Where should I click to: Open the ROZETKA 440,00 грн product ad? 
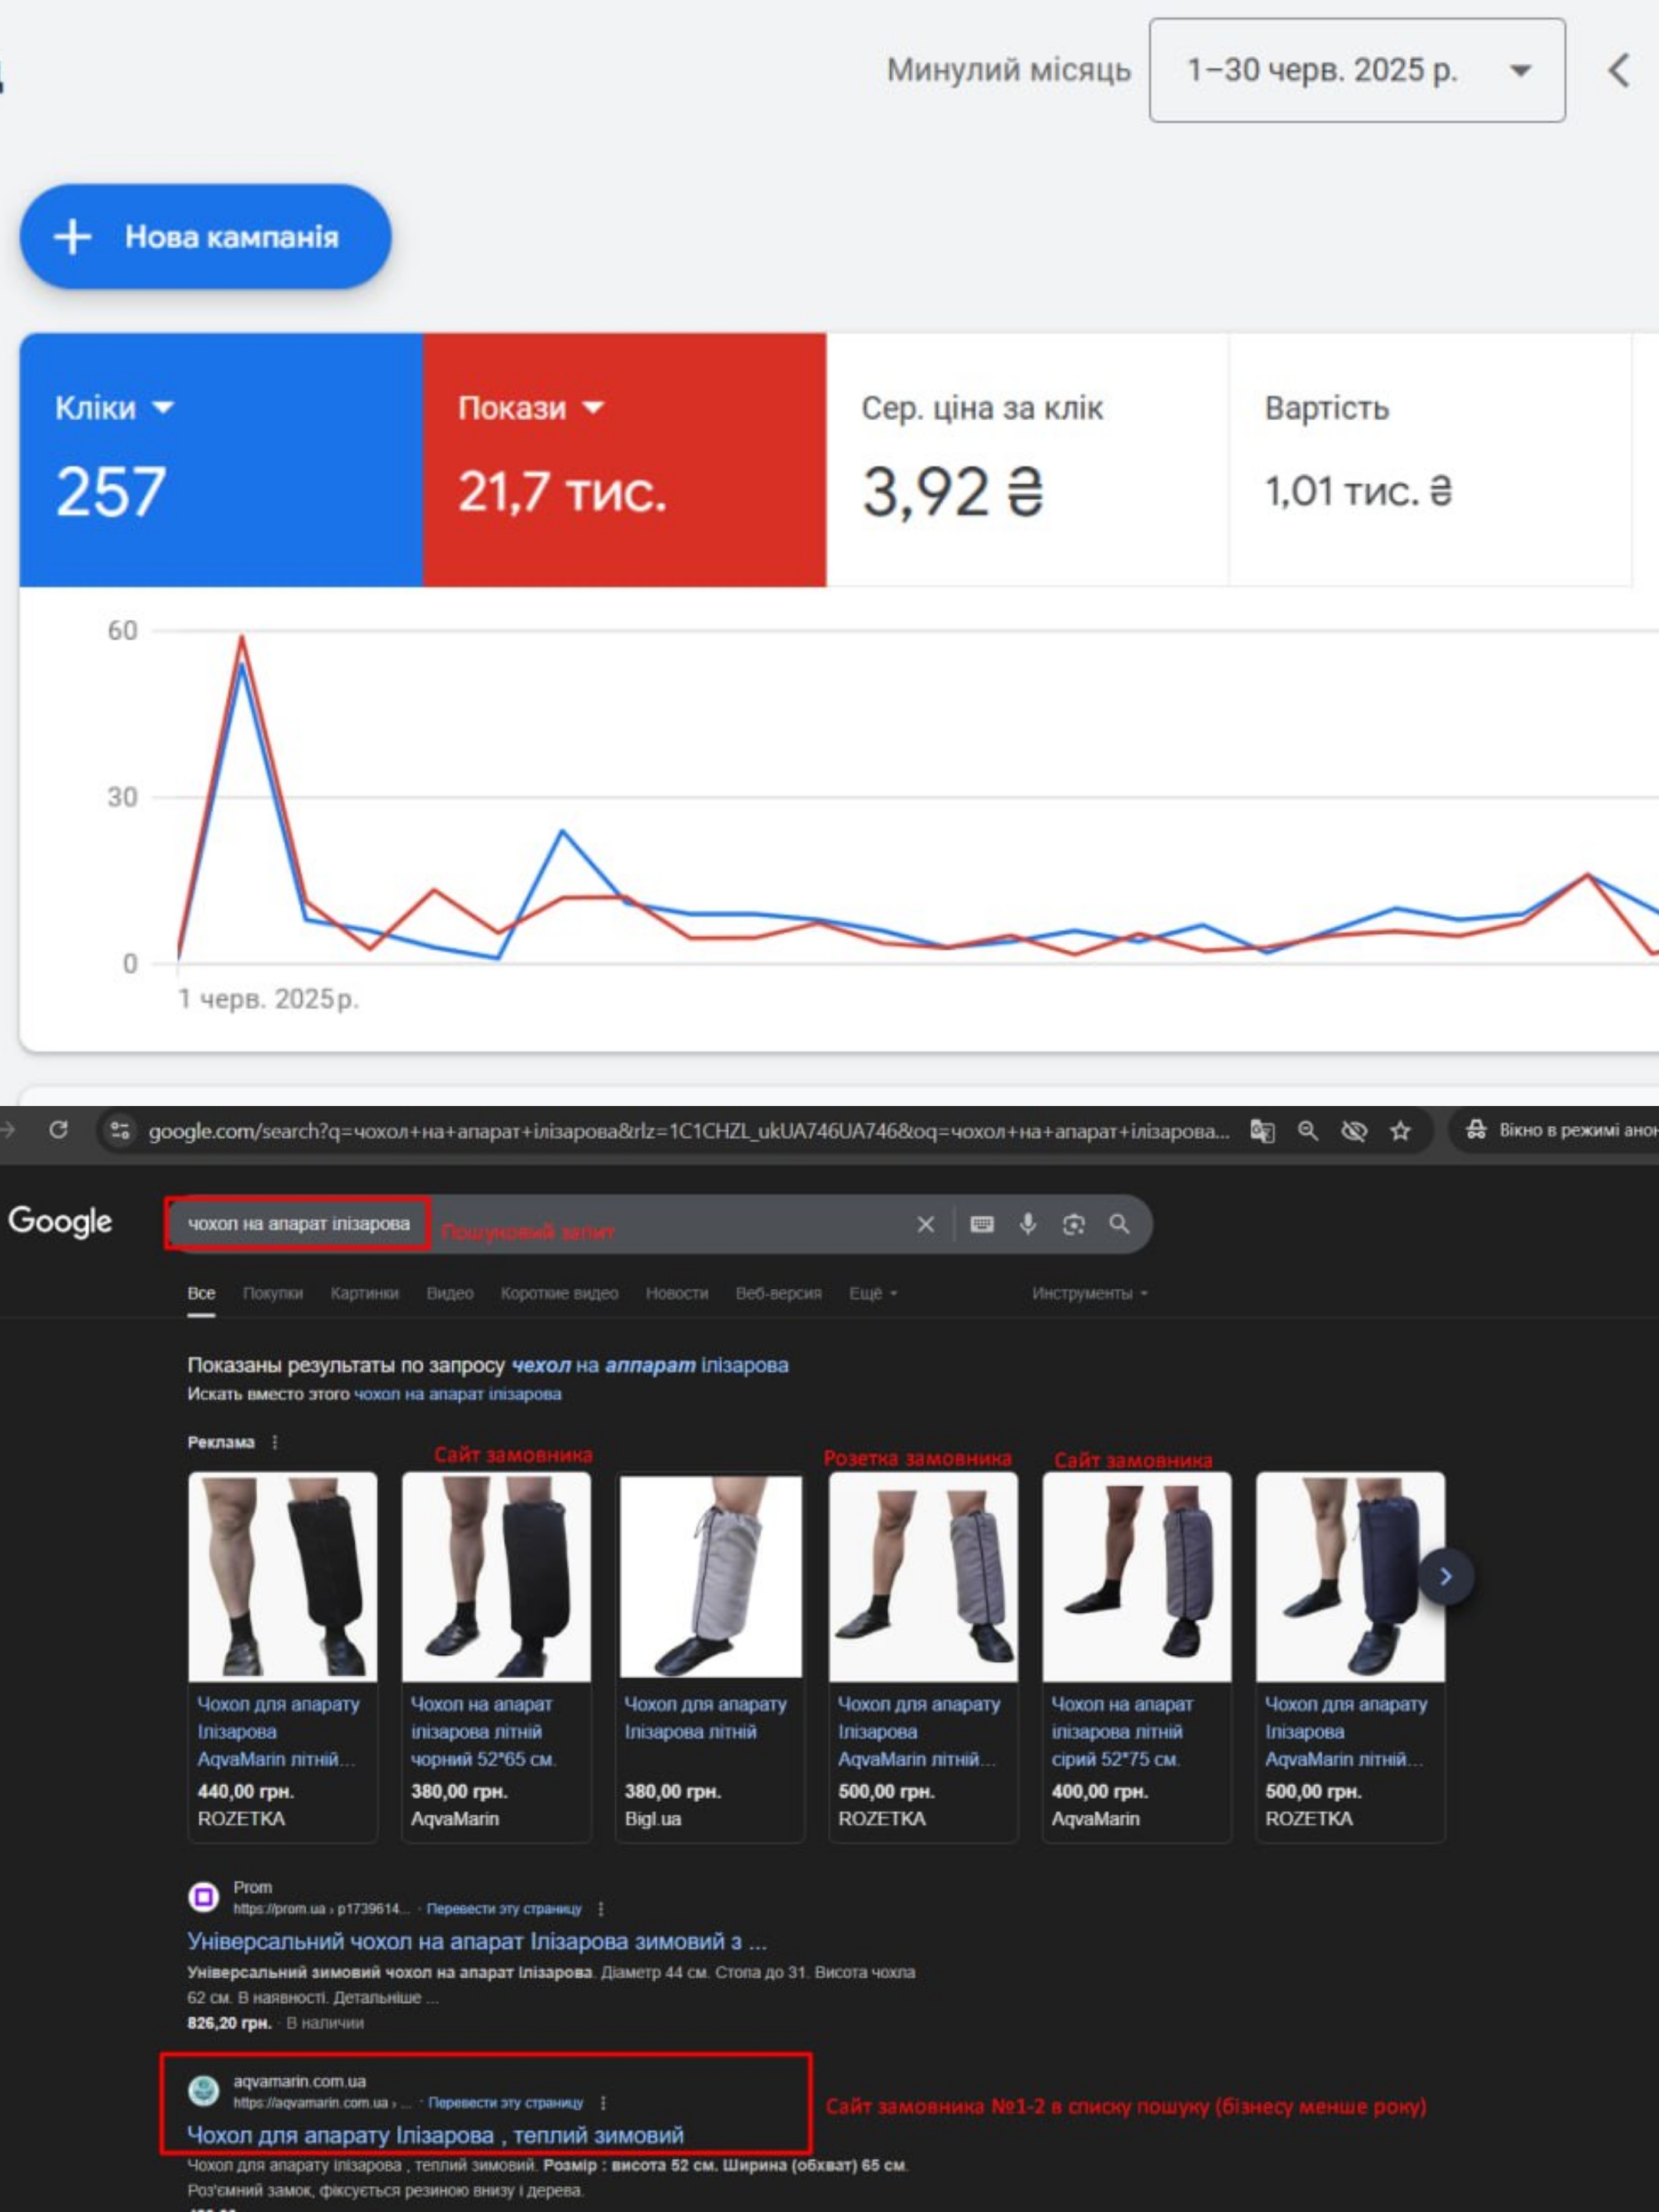click(x=283, y=1655)
